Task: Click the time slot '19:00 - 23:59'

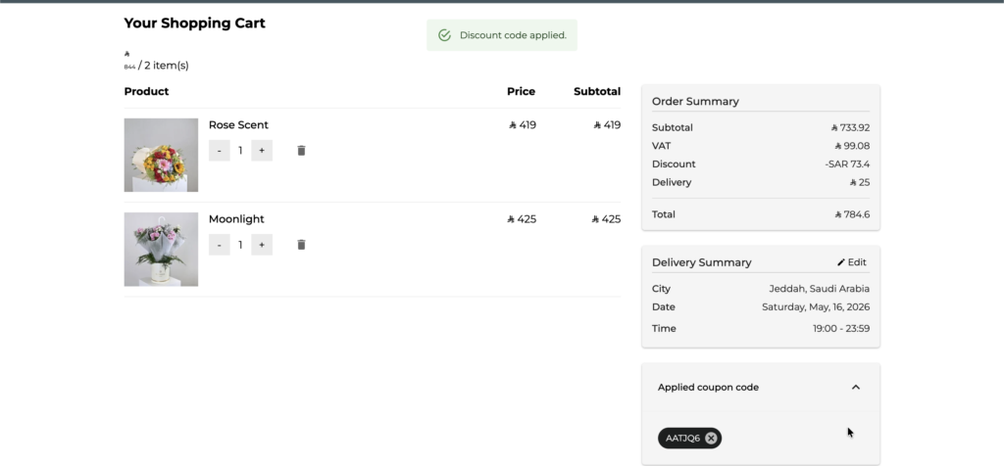Action: click(x=841, y=328)
